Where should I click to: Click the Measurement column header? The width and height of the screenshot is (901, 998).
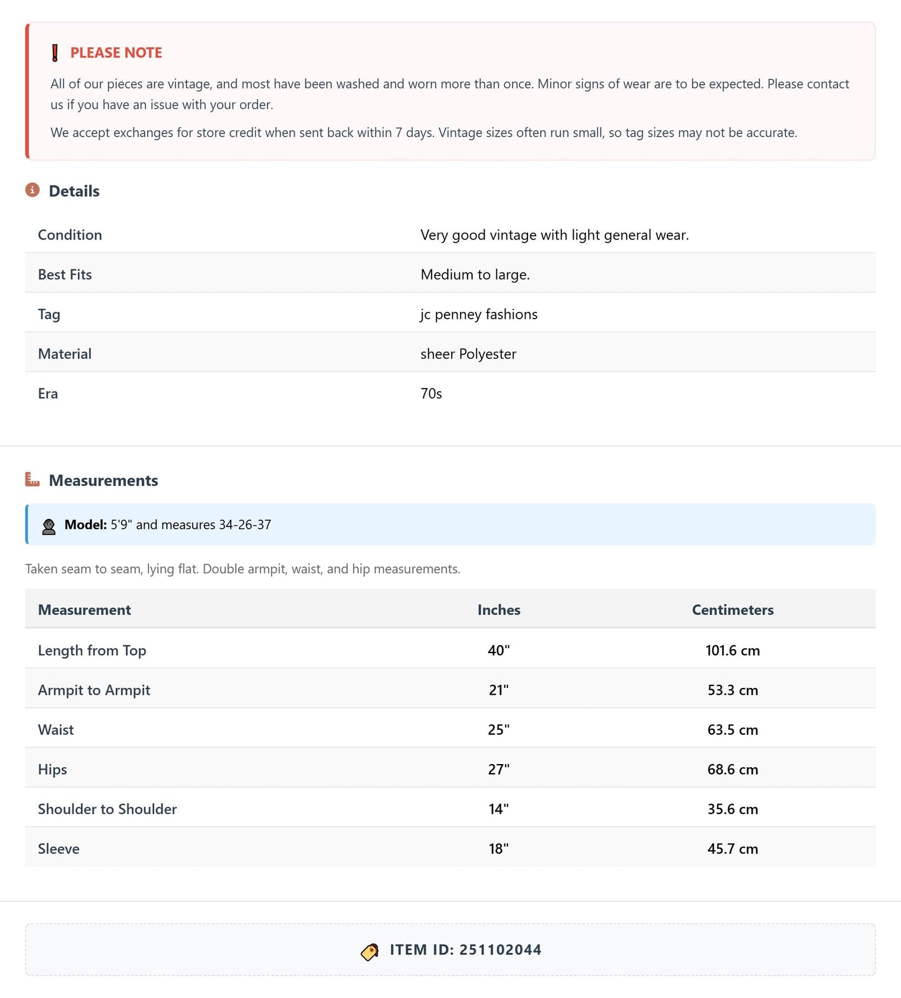click(85, 609)
